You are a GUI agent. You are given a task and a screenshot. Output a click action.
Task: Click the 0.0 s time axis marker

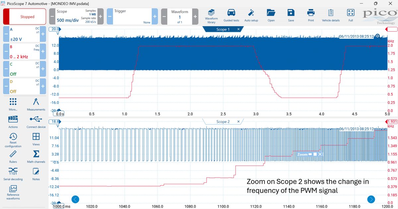pyautogui.click(x=60, y=114)
